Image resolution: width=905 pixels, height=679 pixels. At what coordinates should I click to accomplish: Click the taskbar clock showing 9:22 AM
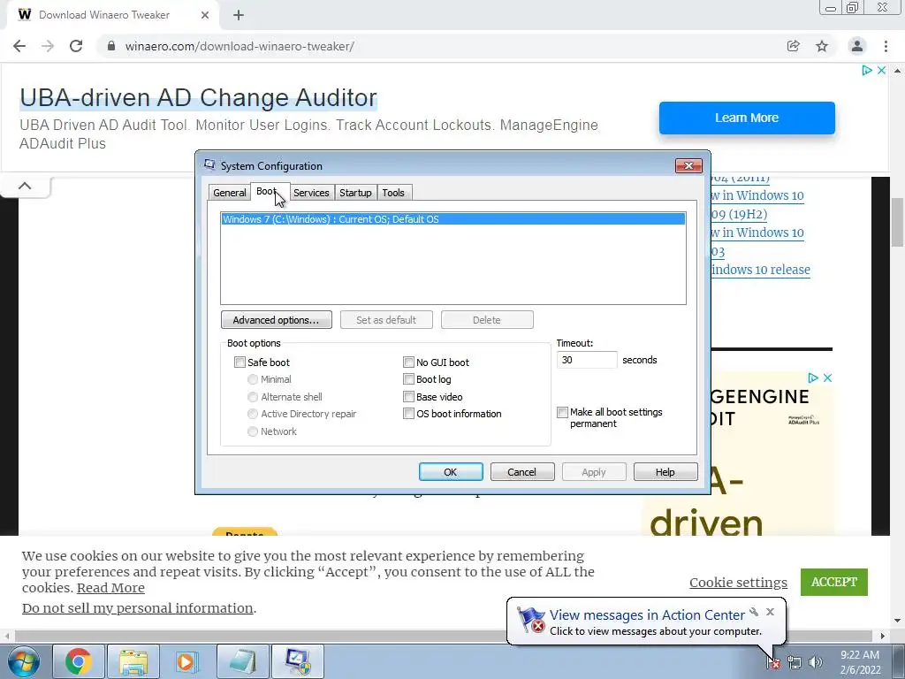pyautogui.click(x=860, y=662)
